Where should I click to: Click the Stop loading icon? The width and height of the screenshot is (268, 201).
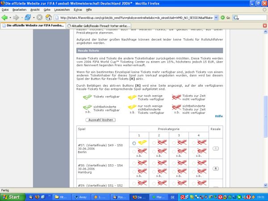(x=39, y=17)
